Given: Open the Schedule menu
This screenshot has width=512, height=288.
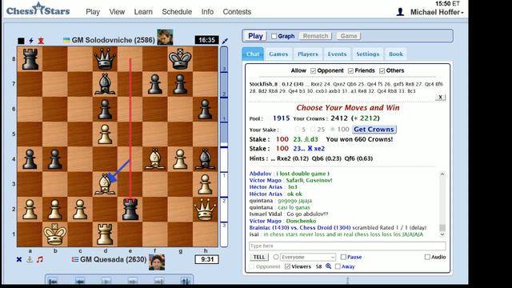Looking at the screenshot, I should 177,12.
